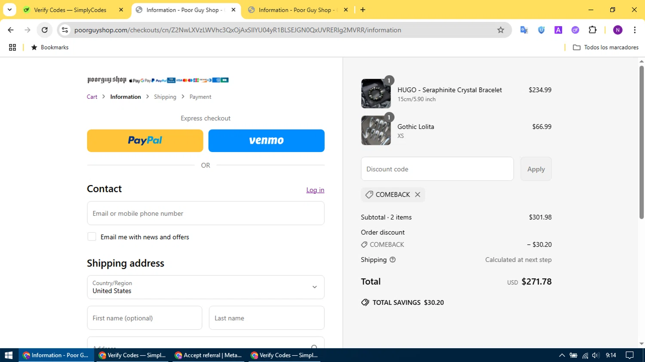Bookmark this page with the star icon

coord(501,30)
